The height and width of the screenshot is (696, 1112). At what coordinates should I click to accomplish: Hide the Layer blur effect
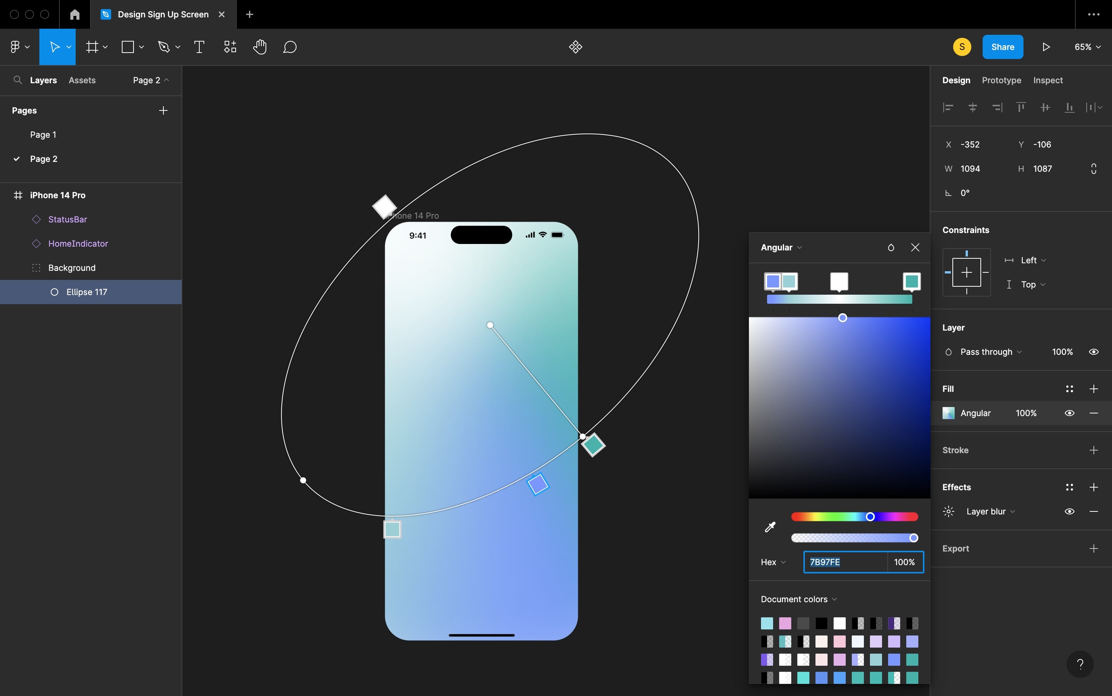pyautogui.click(x=1069, y=511)
